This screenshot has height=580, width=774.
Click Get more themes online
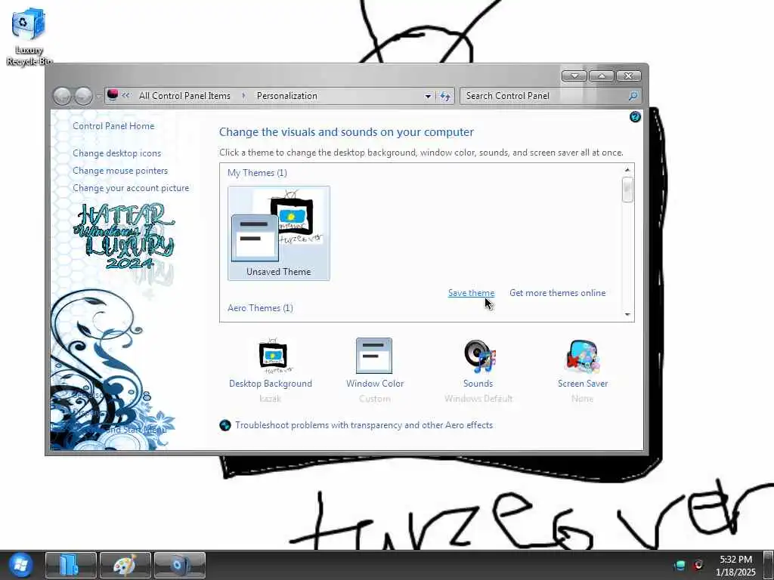pyautogui.click(x=557, y=293)
